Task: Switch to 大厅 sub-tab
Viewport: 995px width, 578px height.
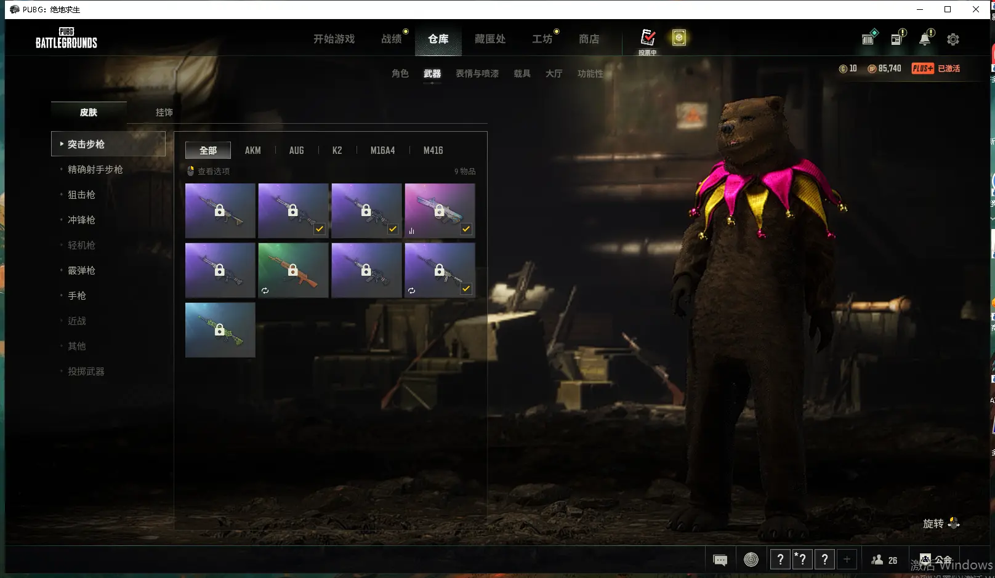Action: 554,73
